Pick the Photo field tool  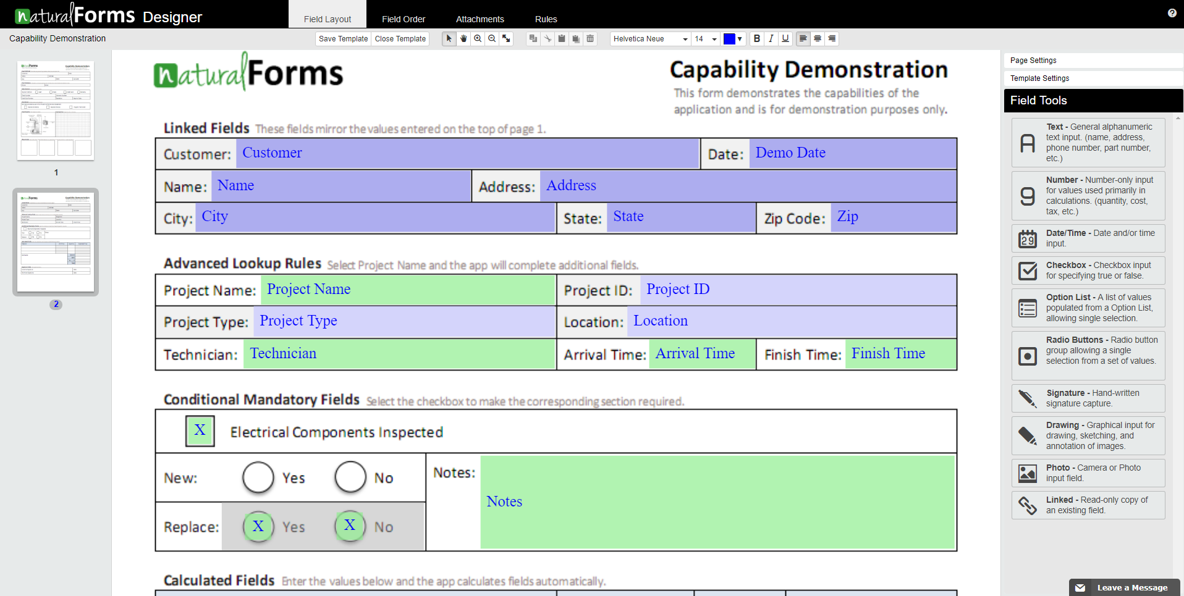coord(1088,473)
